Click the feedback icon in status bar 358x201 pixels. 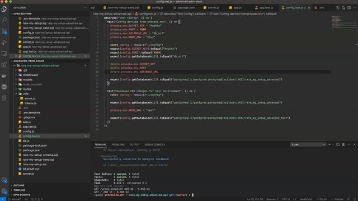[348, 199]
